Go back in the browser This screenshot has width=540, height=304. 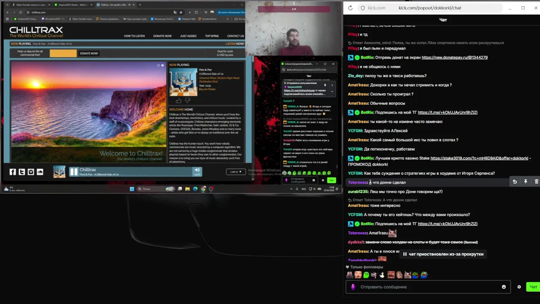coord(8,12)
